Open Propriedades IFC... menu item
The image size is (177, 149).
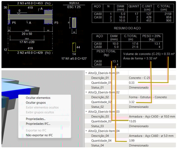click(38, 124)
